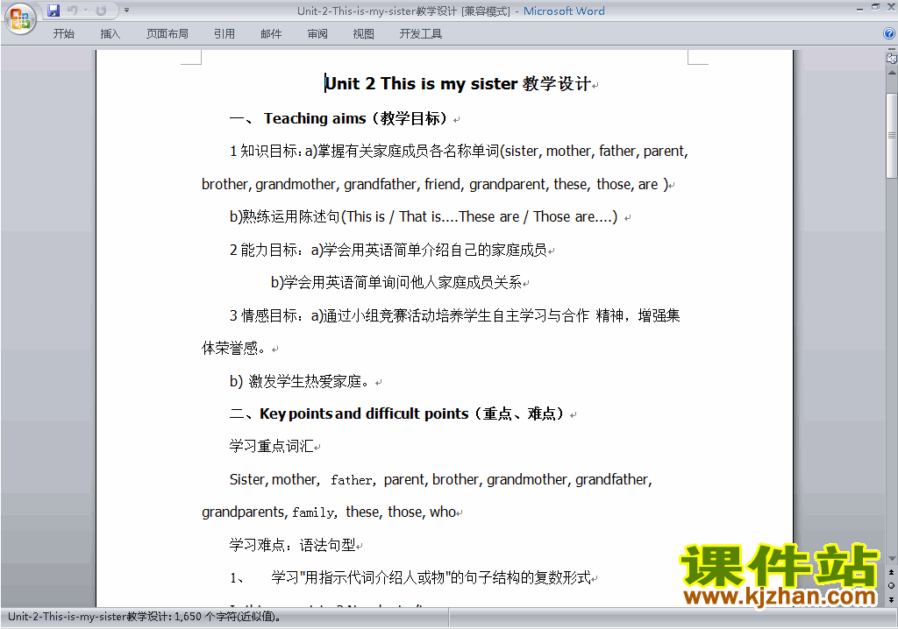898x629 pixels.
Task: Open the Office button menu
Action: click(x=20, y=19)
